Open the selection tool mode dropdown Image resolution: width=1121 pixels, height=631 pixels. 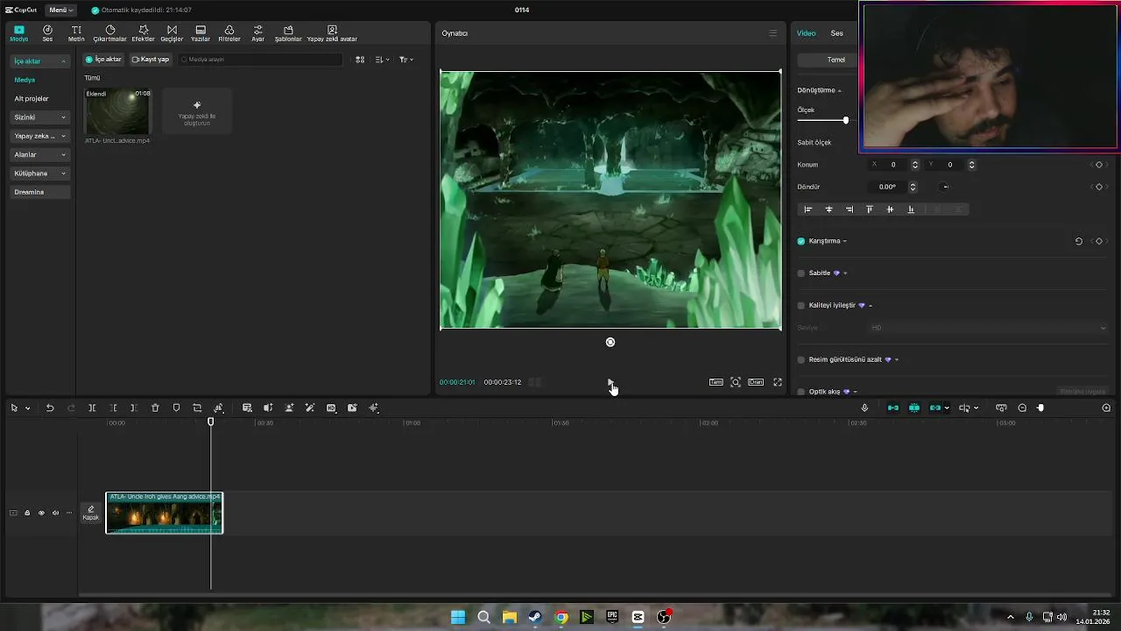[27, 408]
